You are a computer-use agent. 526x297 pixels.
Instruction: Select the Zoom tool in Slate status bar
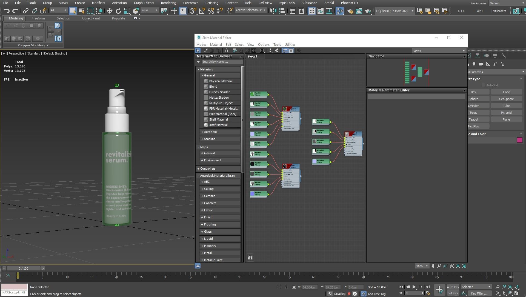click(x=439, y=266)
